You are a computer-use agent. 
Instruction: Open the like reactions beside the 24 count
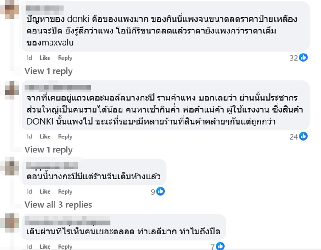303,136
